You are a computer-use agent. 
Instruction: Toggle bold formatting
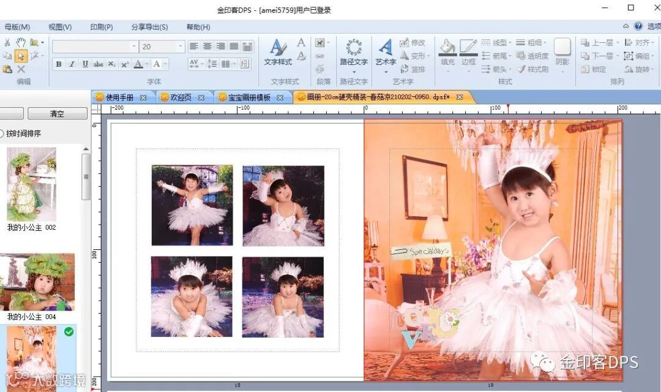[59, 64]
